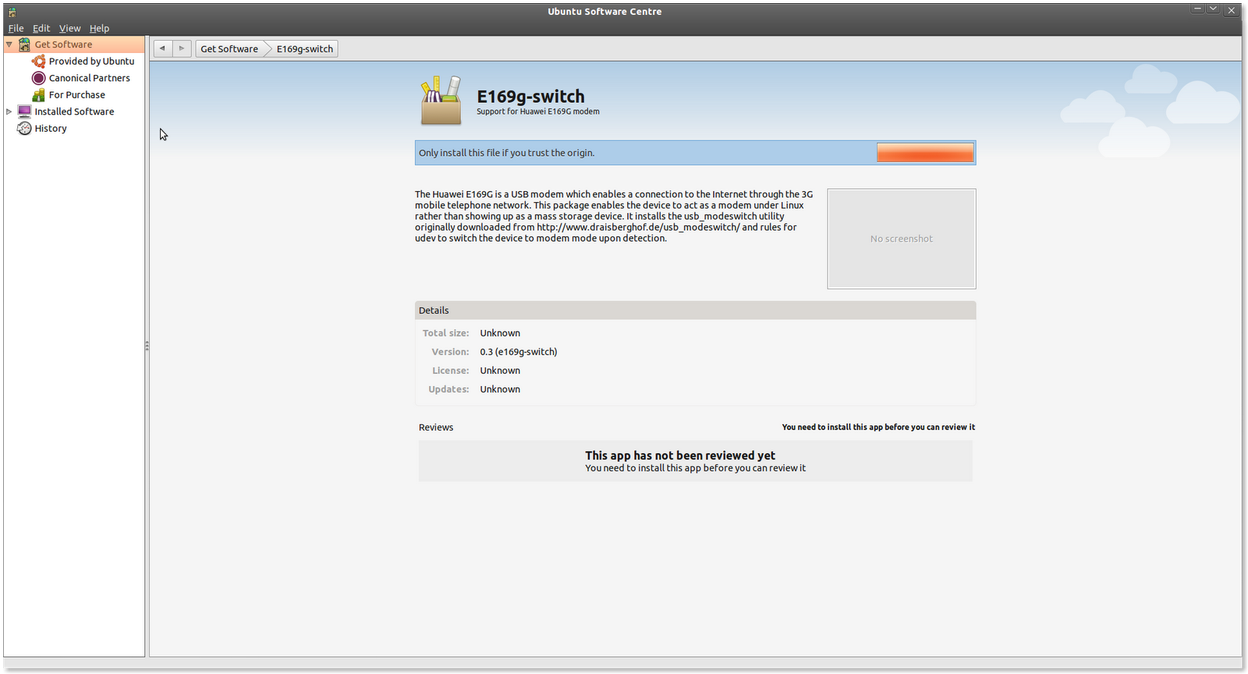This screenshot has height=674, width=1248.
Task: Minimize the Ubuntu Software Centre window
Action: coord(1197,9)
